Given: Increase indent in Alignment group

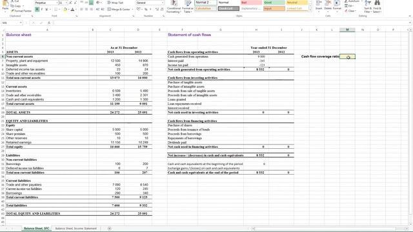Looking at the screenshot, I should [103, 10].
